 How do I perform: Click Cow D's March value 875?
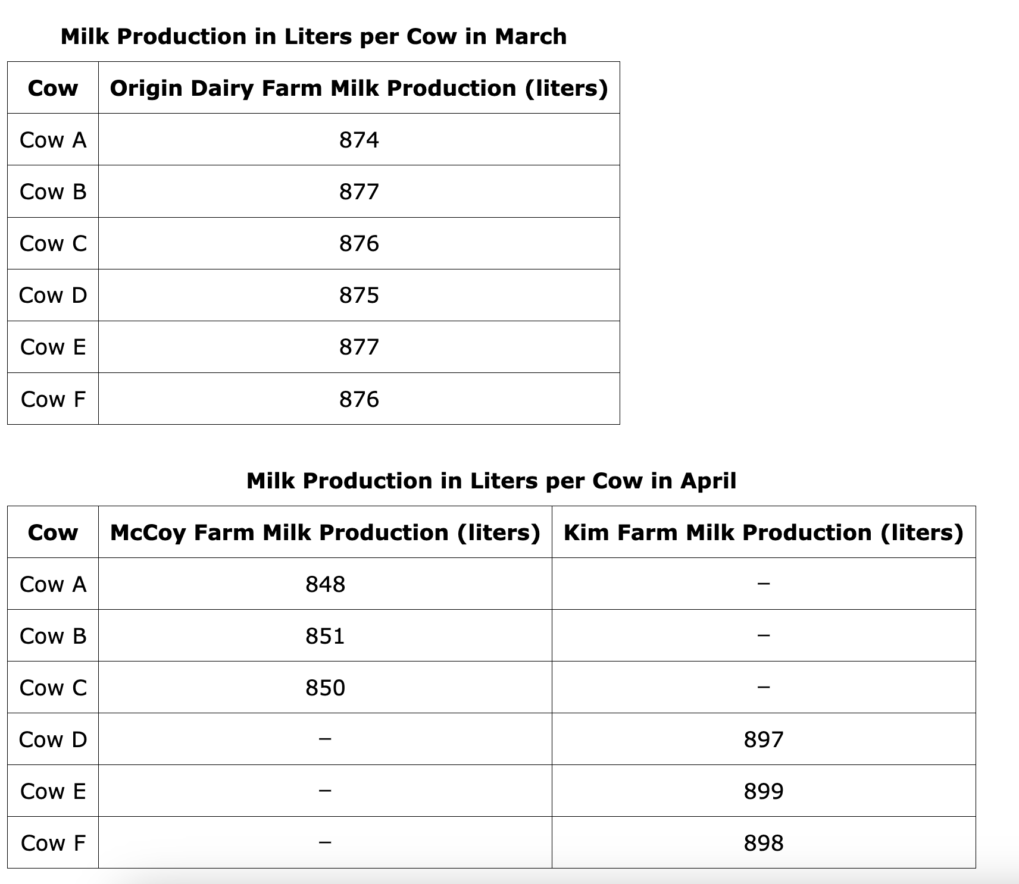pyautogui.click(x=359, y=295)
